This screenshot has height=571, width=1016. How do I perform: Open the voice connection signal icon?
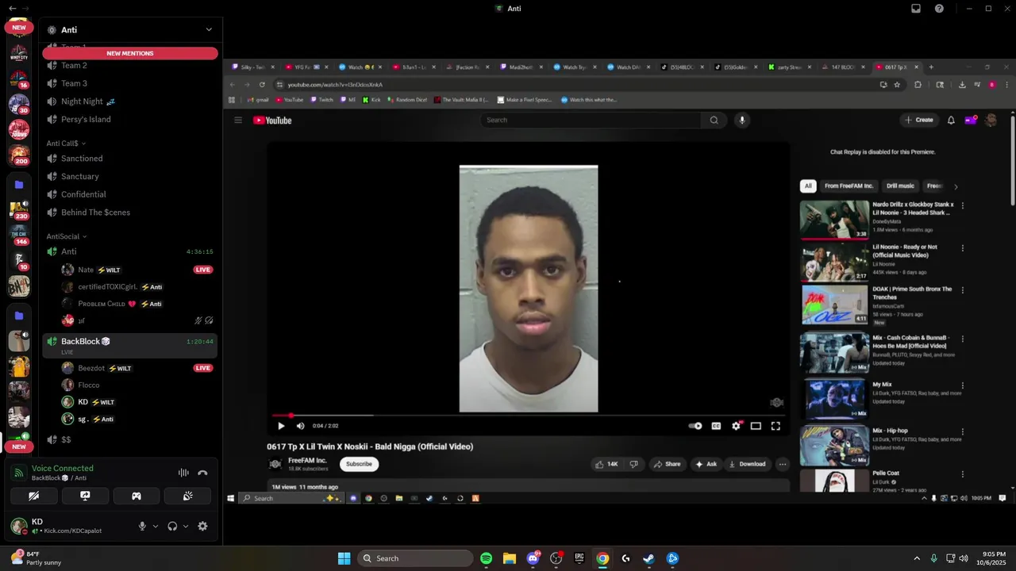[18, 473]
